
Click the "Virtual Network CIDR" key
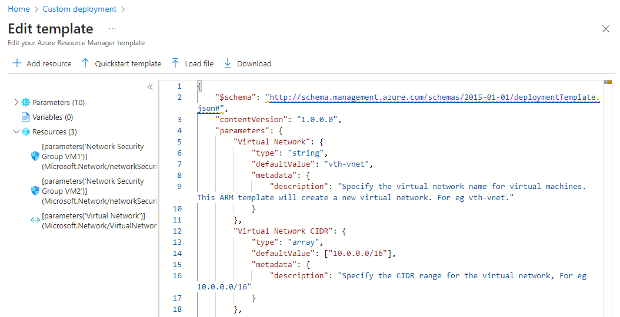click(283, 231)
